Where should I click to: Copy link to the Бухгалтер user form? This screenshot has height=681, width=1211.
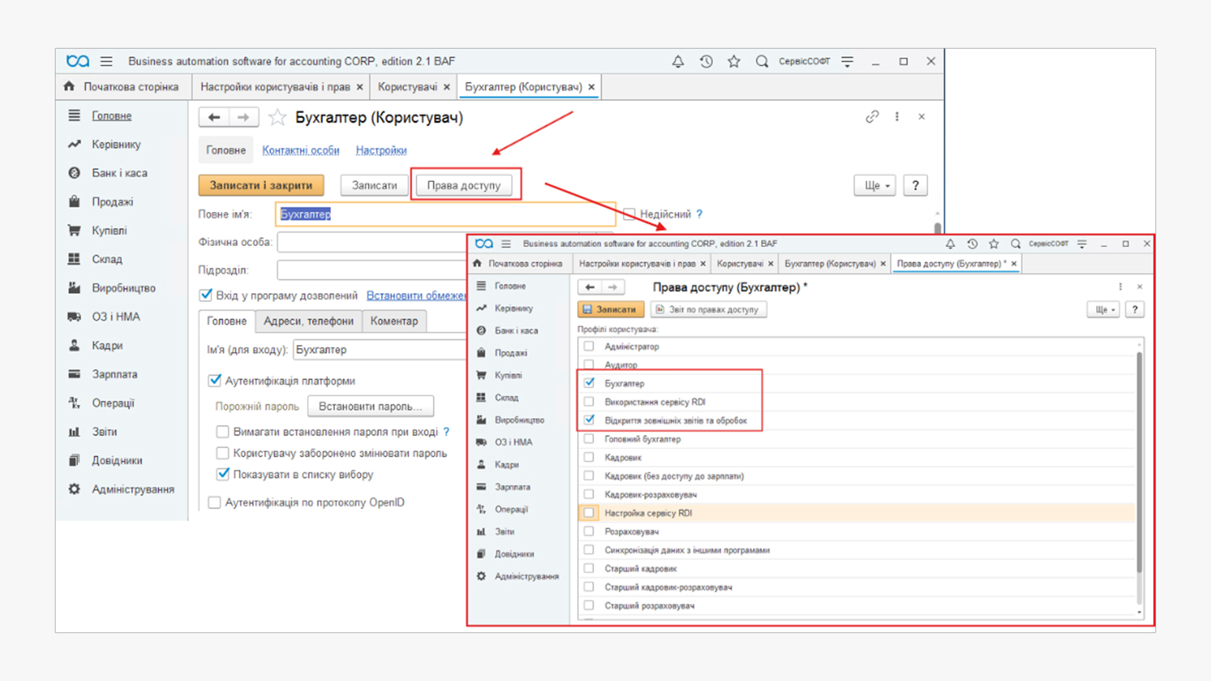point(872,117)
